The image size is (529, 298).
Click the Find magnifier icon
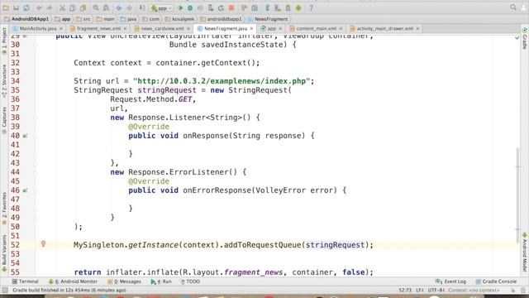(x=96, y=7)
